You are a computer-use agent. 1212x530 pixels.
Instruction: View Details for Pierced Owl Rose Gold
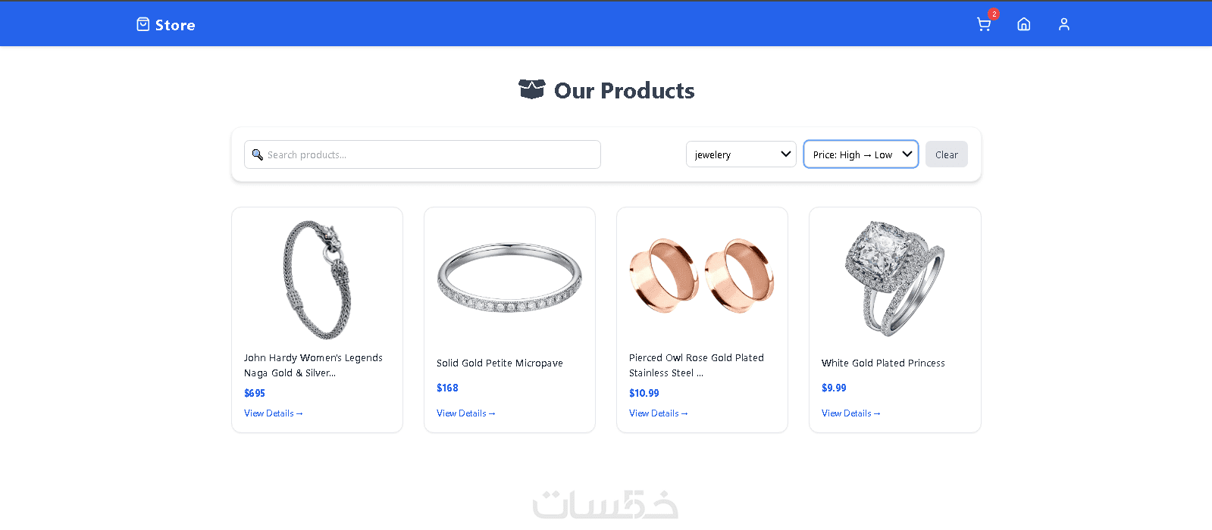659,413
